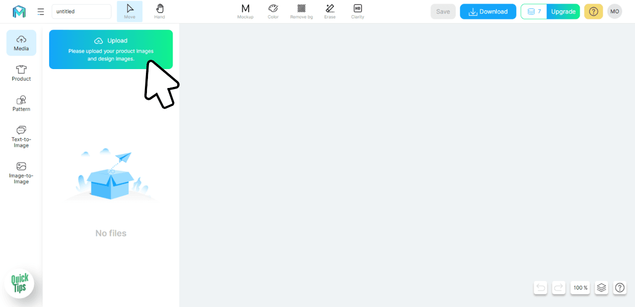The width and height of the screenshot is (635, 307).
Task: Click the untitled project name field
Action: tap(81, 12)
